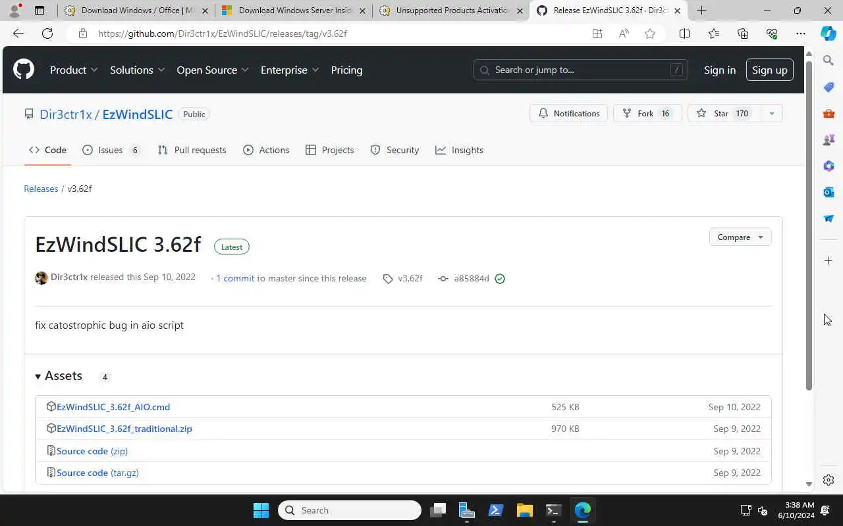Open the Pull requests tab
The height and width of the screenshot is (526, 843).
[x=192, y=150]
